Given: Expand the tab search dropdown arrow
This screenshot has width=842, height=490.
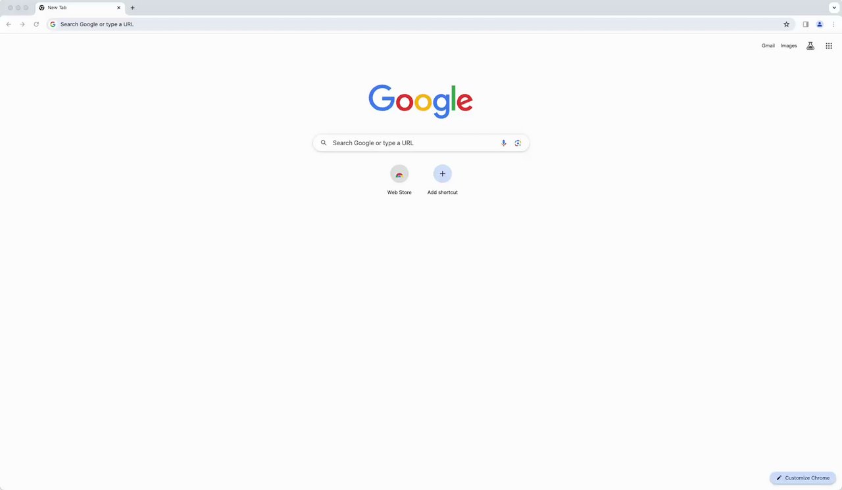Looking at the screenshot, I should coord(833,8).
